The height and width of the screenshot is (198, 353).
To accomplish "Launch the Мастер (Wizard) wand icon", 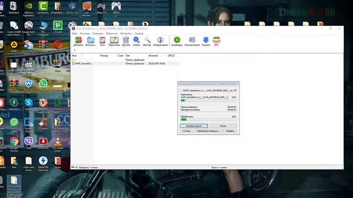I will 147,42.
